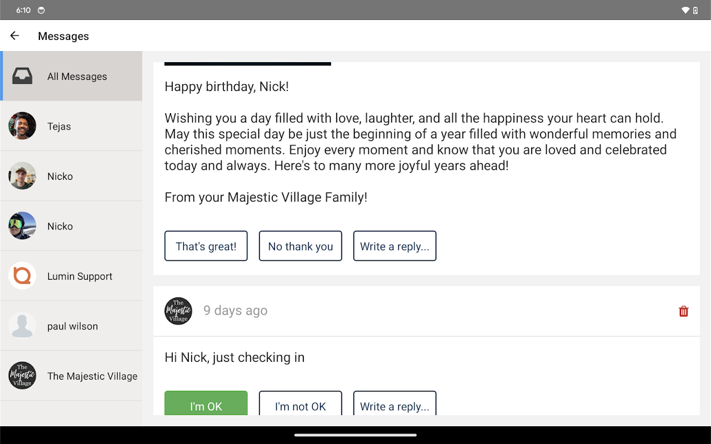Click the All Messages inbox tray icon
711x444 pixels.
click(x=22, y=76)
